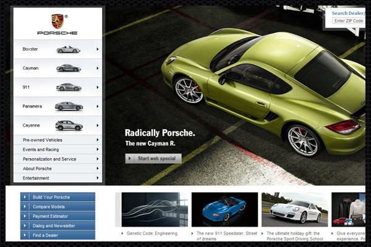
Task: Open The new 911 Speedster link
Action: coord(227,236)
